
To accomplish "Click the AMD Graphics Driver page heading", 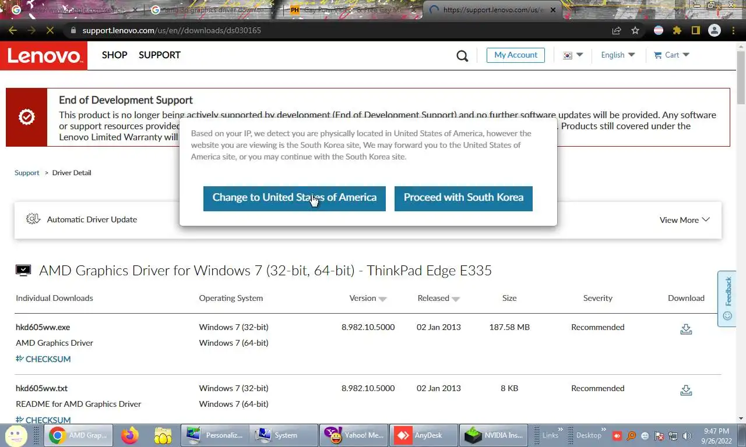I will 265,270.
